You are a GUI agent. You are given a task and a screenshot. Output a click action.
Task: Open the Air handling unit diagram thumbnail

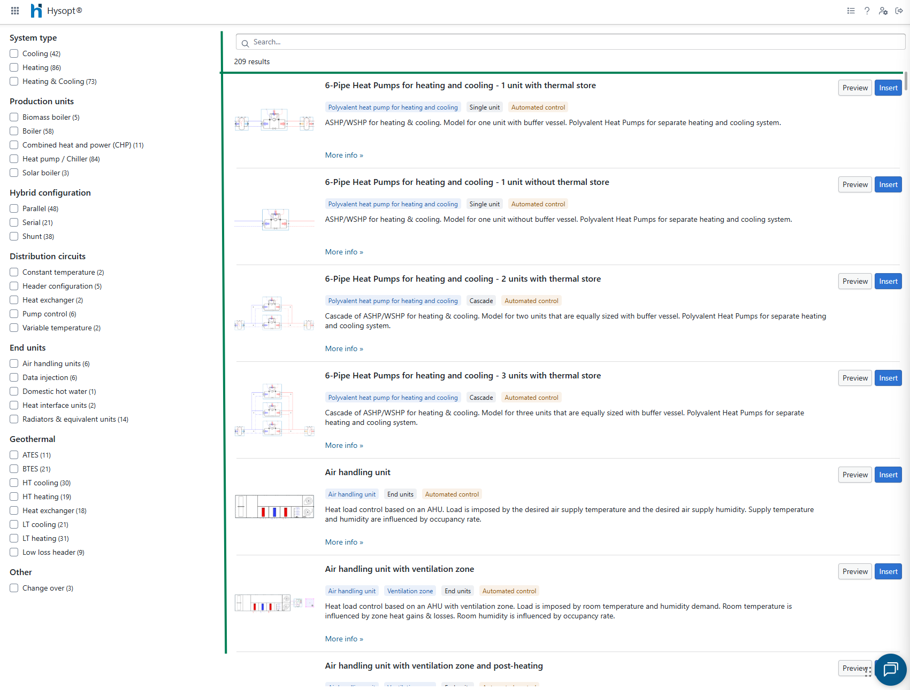274,507
